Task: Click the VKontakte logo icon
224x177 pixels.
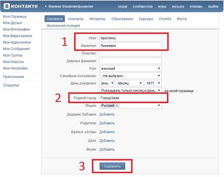Action: coord(7,6)
